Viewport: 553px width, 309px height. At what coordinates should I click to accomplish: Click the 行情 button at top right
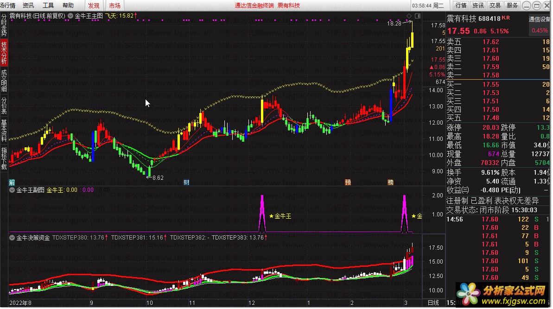pyautogui.click(x=461, y=5)
